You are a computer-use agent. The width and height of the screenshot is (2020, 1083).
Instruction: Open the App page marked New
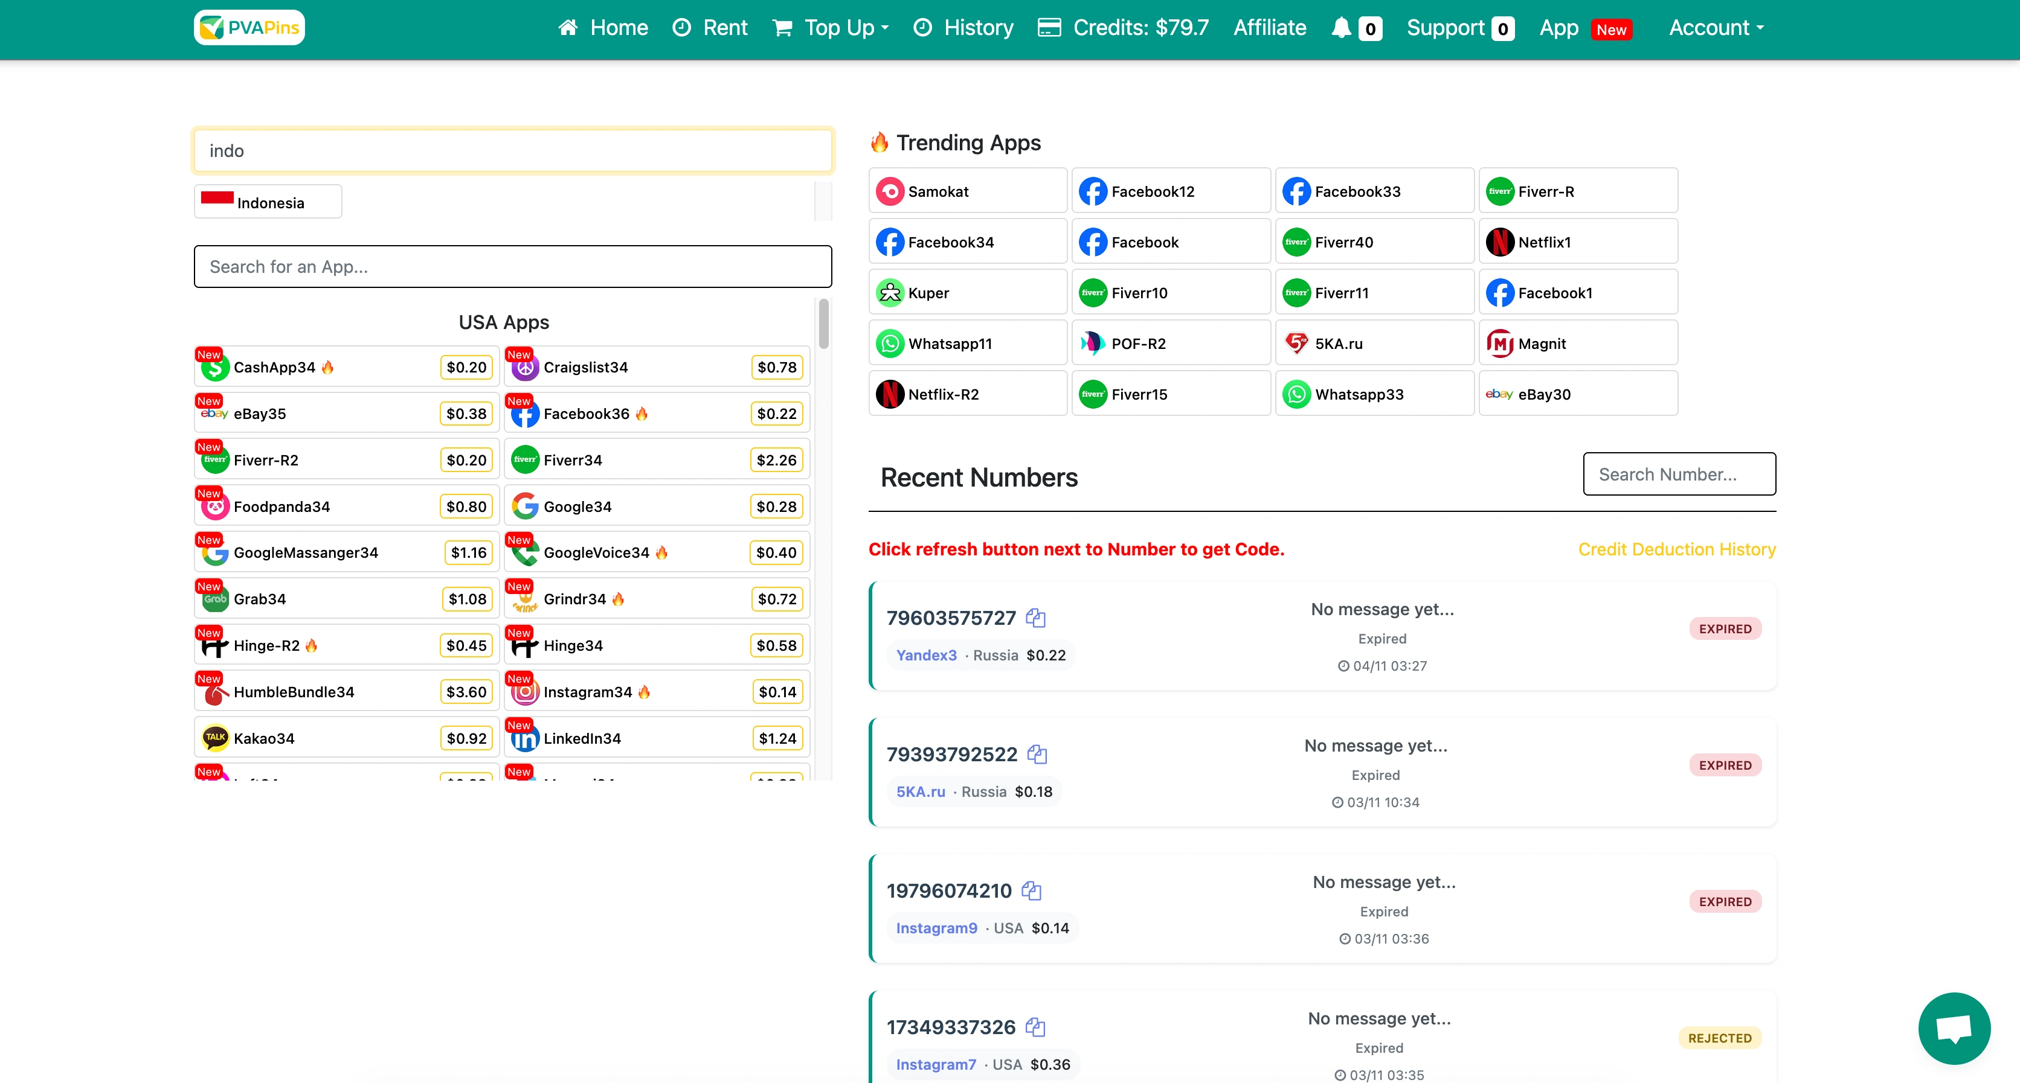tap(1586, 28)
